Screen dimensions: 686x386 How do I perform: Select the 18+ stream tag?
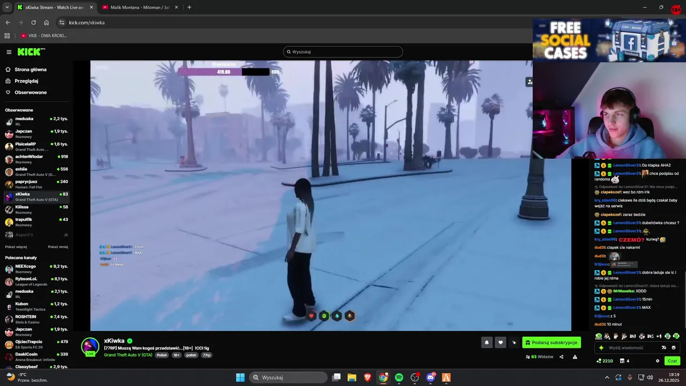pos(176,355)
